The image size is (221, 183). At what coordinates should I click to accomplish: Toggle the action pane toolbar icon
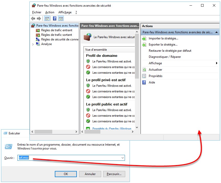tap(61, 18)
